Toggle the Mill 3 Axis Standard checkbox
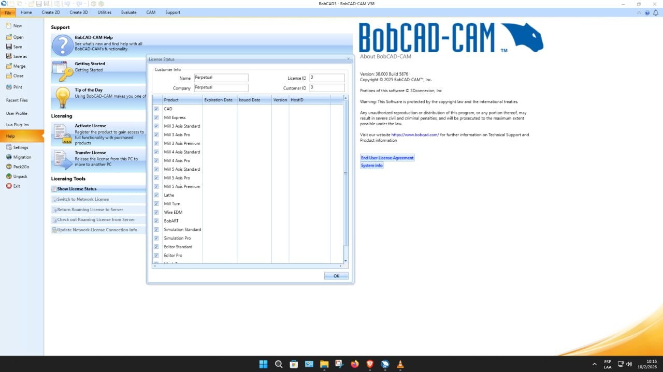The image size is (663, 372). click(x=156, y=126)
